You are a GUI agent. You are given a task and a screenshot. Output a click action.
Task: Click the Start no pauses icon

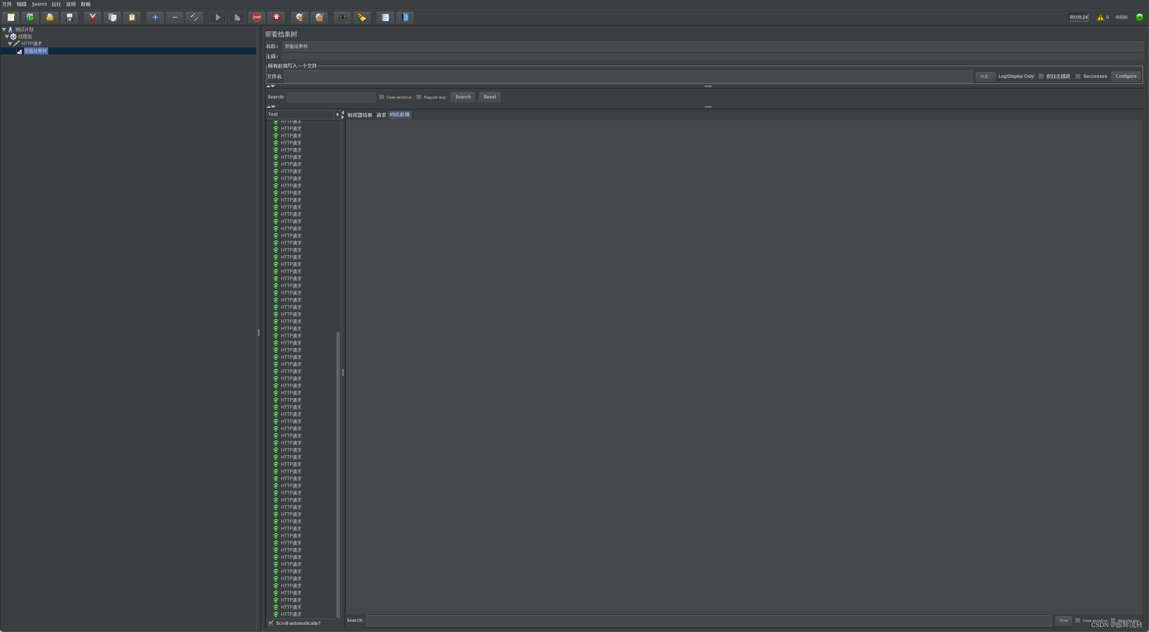pyautogui.click(x=237, y=17)
